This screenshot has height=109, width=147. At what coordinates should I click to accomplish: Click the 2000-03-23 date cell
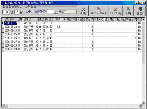[x=11, y=27]
